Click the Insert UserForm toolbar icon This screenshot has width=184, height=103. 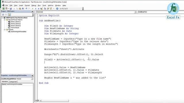click(6, 9)
